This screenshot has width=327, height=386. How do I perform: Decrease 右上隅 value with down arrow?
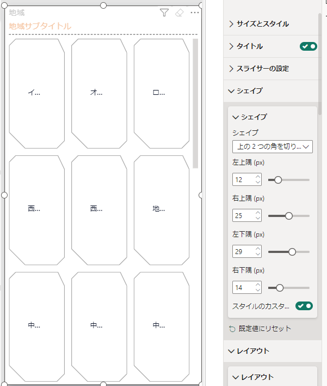pyautogui.click(x=258, y=218)
